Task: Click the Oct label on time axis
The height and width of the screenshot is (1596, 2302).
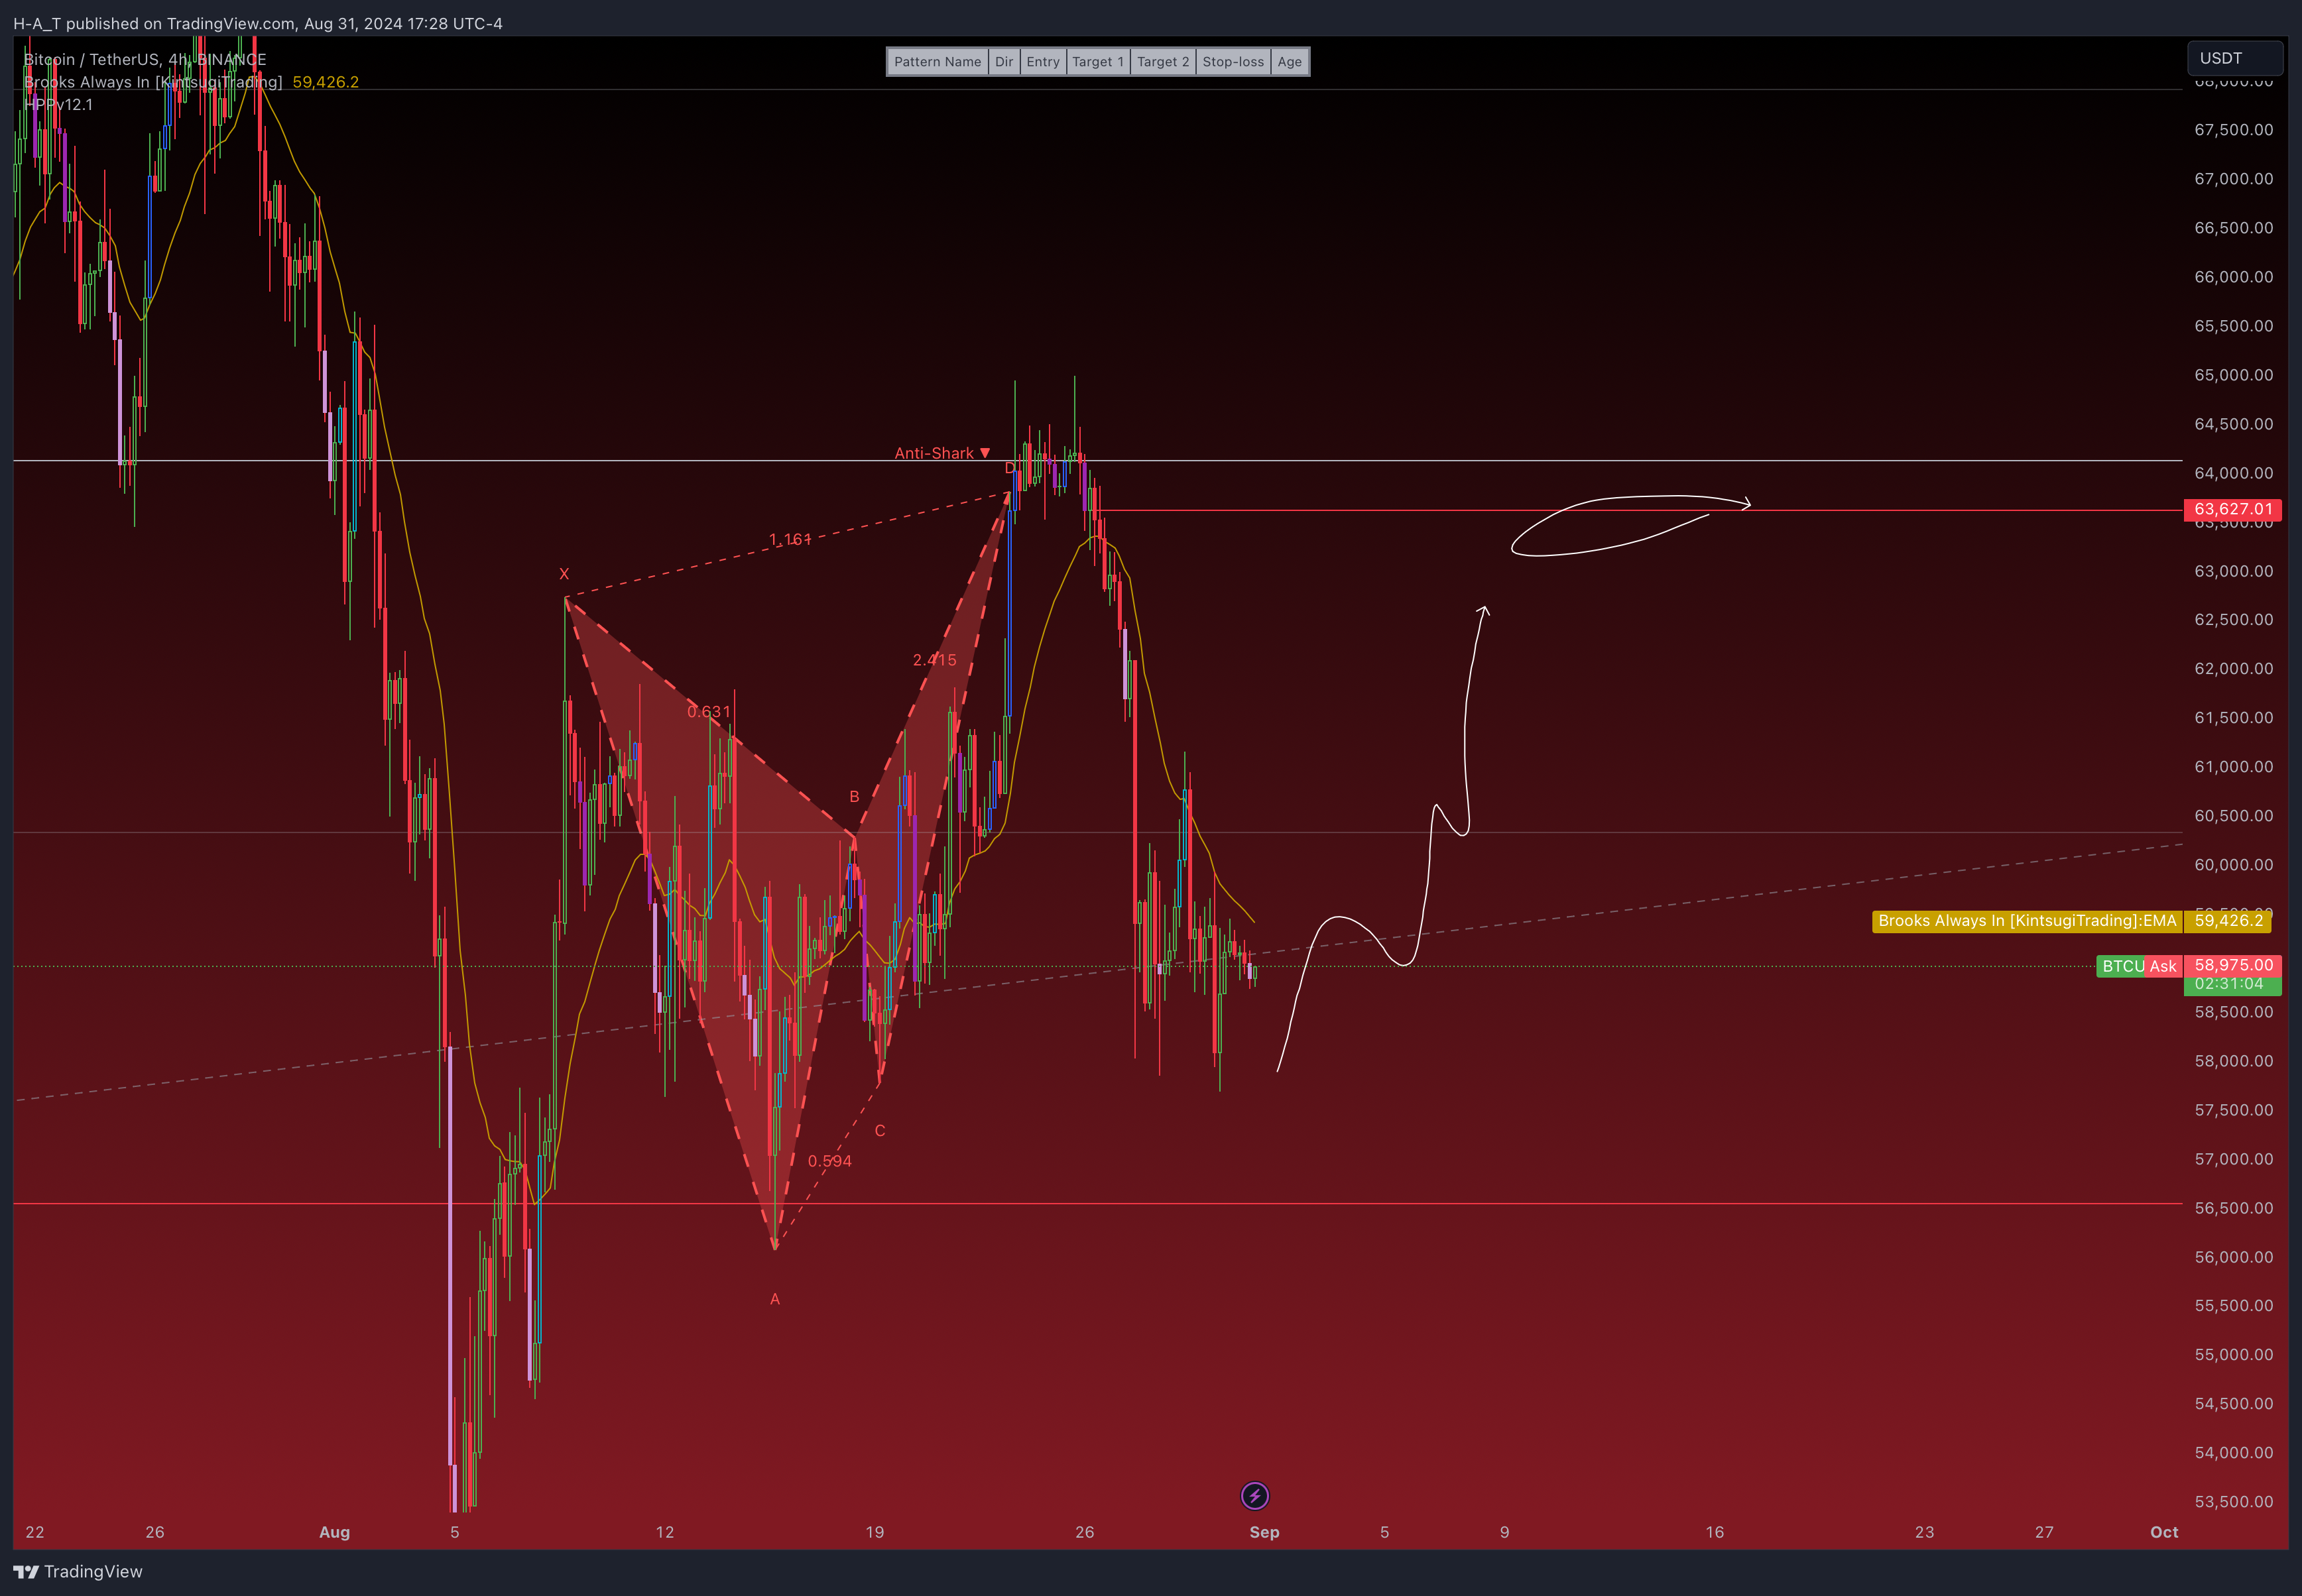Action: click(2164, 1532)
